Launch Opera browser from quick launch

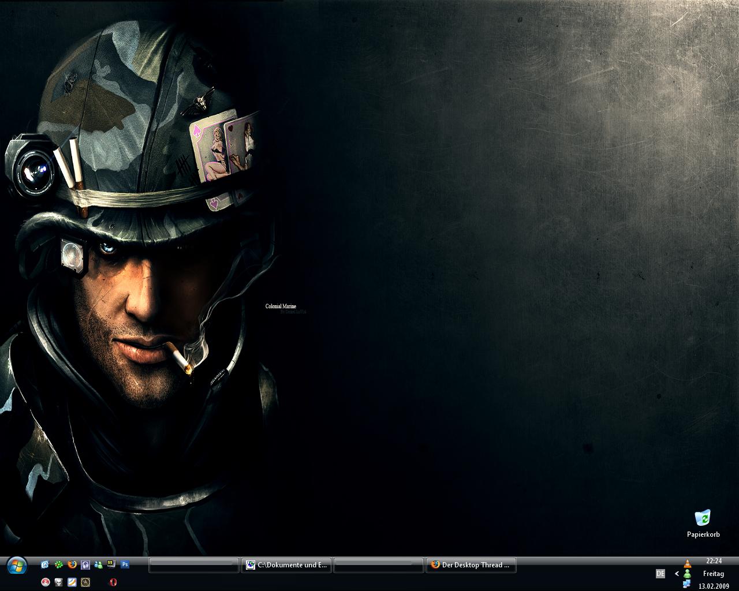point(113,582)
